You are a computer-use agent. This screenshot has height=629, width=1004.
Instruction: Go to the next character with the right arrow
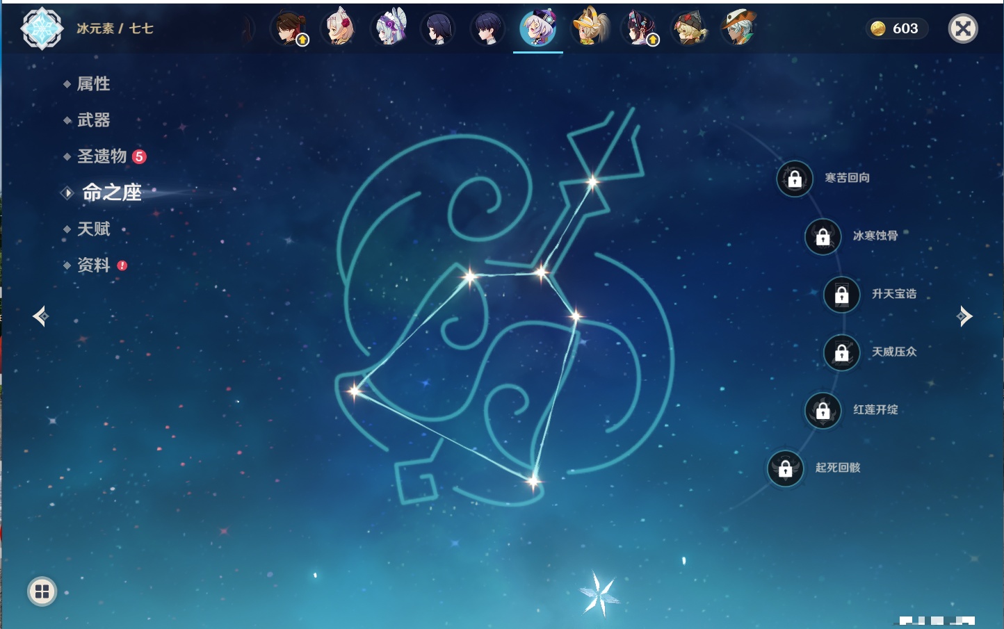964,316
